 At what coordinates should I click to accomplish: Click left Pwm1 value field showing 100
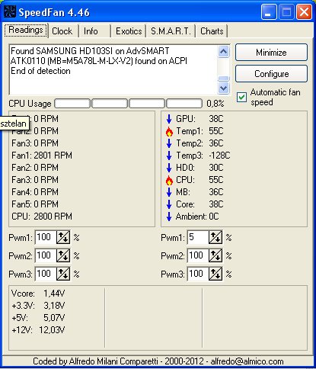pos(46,237)
